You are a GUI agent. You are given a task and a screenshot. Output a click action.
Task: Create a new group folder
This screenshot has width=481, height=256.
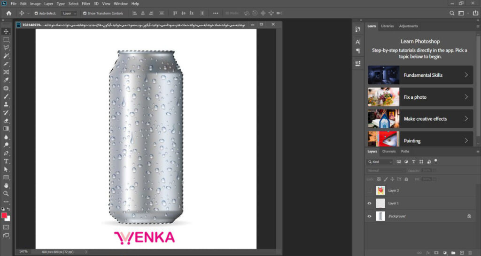(453, 253)
